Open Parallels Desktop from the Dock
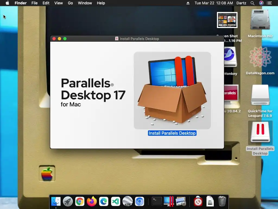Image resolution: width=278 pixels, height=209 pixels. tap(169, 202)
